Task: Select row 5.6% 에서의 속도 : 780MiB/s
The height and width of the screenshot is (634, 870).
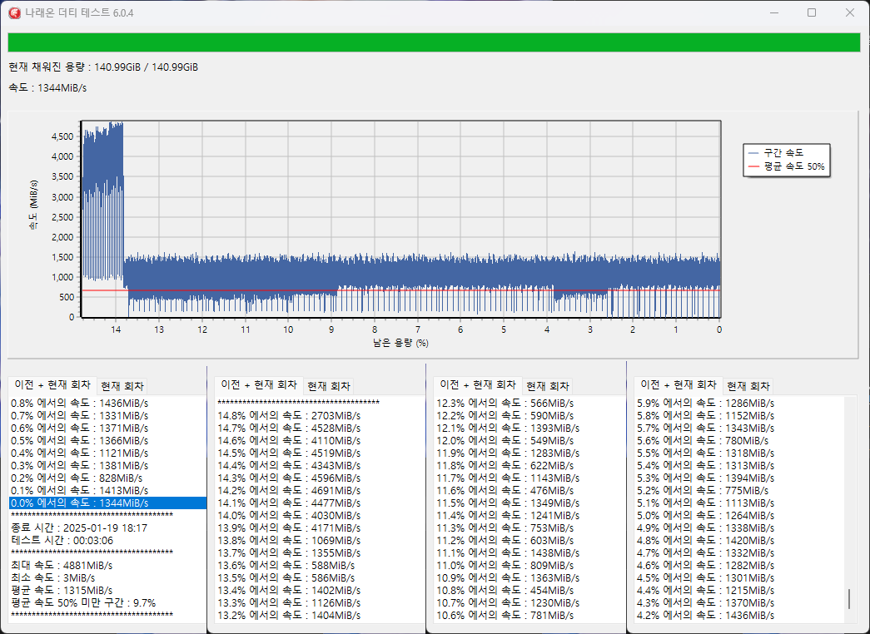Action: click(703, 440)
